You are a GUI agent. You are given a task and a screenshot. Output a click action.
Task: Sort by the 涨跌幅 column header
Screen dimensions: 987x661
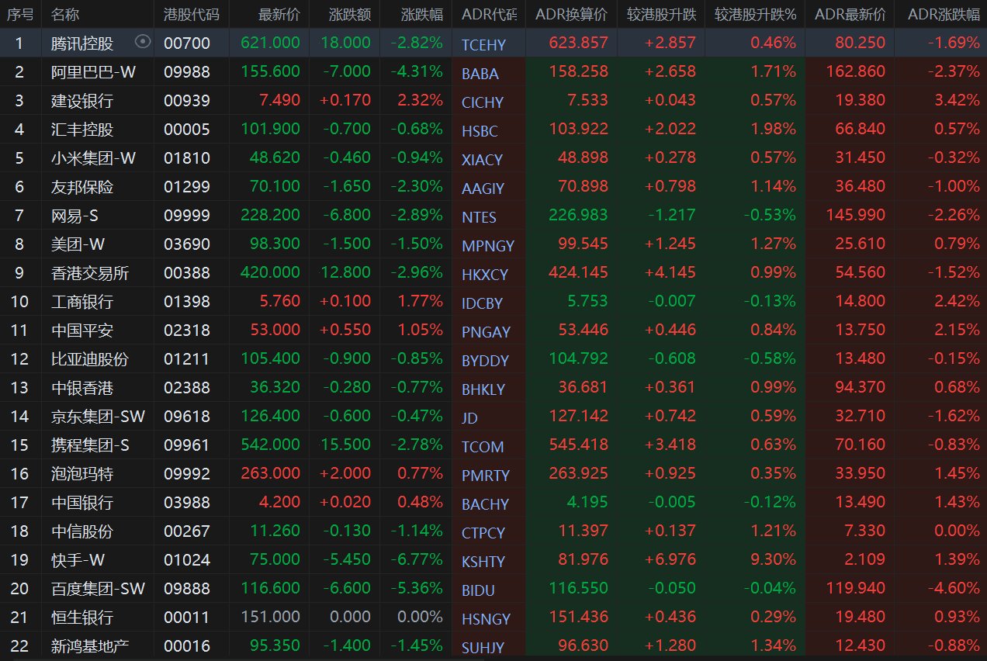[422, 14]
